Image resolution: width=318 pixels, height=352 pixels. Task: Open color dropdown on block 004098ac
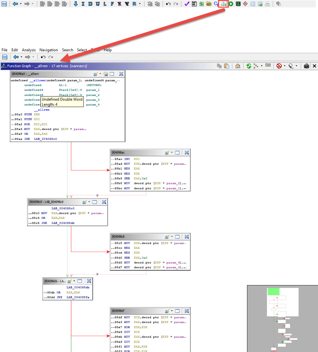172,153
